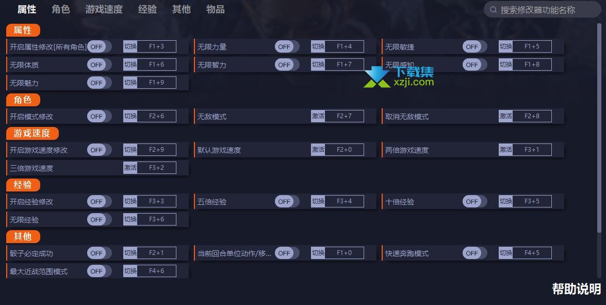
Task: Click the 搜索修改器功能名称 search field
Action: (542, 10)
